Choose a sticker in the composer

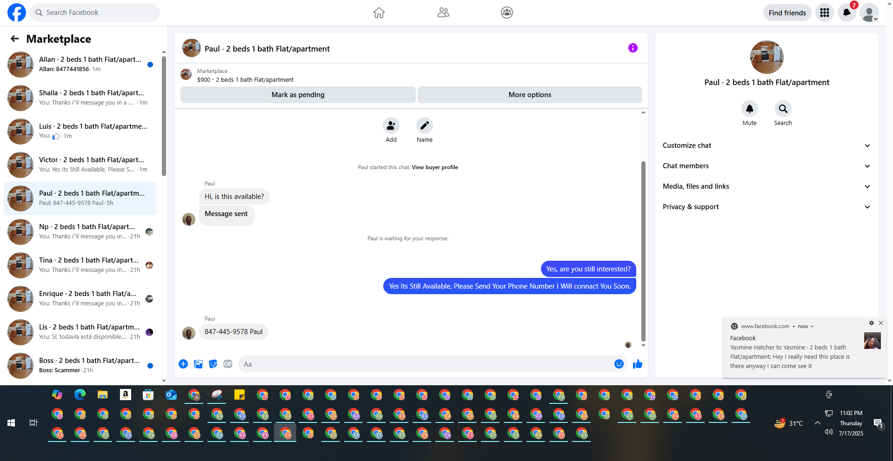[x=213, y=364]
